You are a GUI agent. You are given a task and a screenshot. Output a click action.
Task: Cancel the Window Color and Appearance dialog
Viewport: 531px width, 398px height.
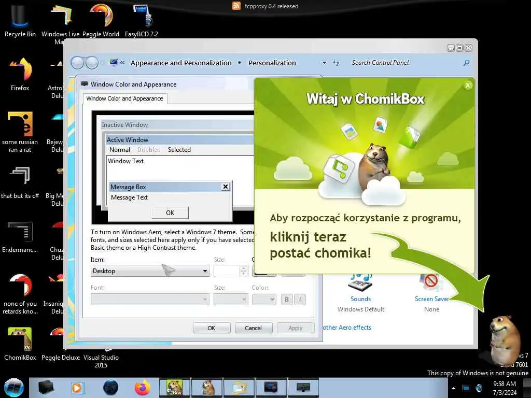pos(253,328)
